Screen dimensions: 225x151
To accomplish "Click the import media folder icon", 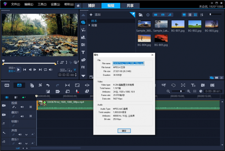I will (141, 15).
